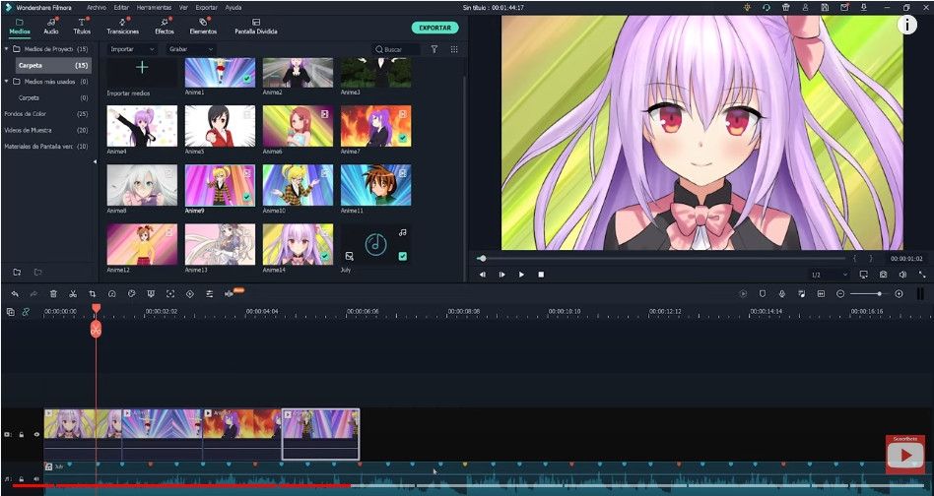This screenshot has width=934, height=496.
Task: Select the crop tool in timeline toolbar
Action: (93, 293)
